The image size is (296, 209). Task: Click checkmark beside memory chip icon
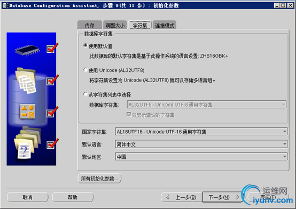click(x=52, y=48)
